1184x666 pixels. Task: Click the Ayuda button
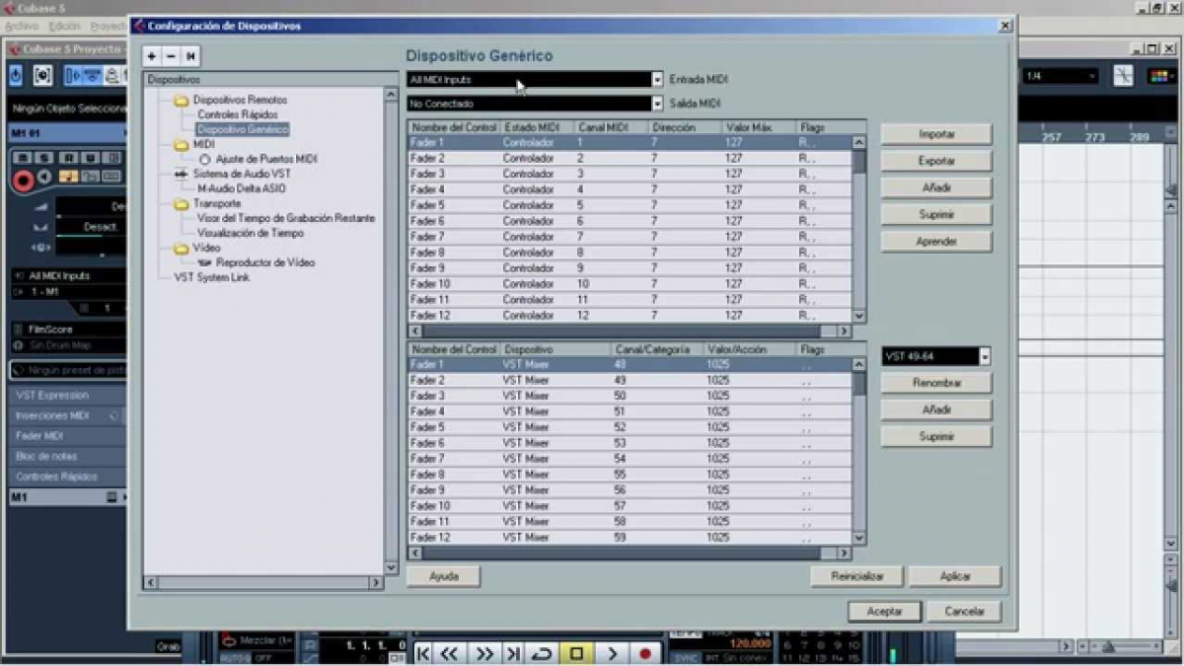pos(444,576)
